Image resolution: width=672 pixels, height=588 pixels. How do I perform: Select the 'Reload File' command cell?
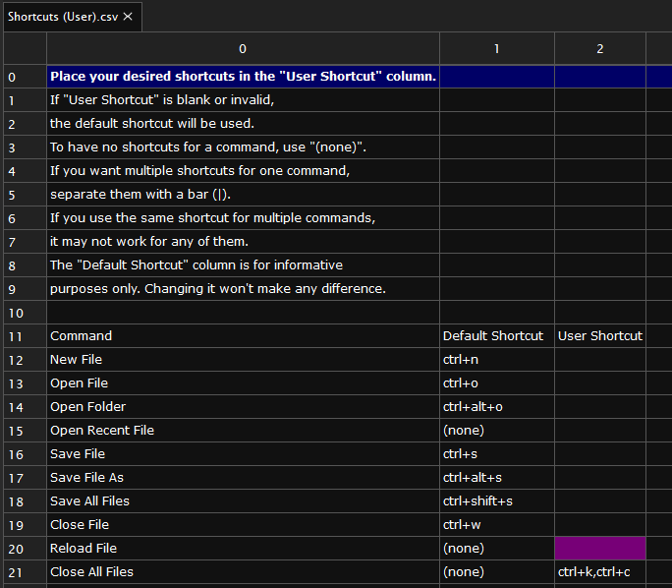(x=243, y=548)
